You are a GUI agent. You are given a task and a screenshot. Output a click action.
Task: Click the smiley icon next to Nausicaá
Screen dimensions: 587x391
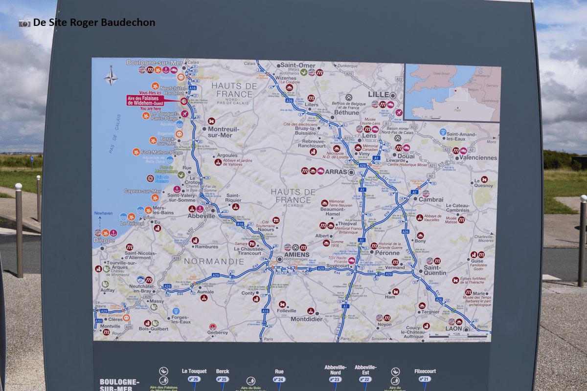(181, 77)
